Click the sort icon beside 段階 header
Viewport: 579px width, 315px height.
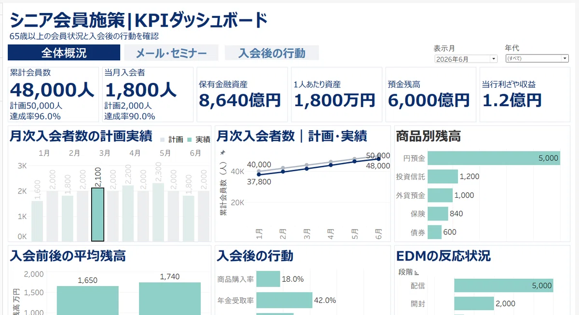click(x=416, y=273)
